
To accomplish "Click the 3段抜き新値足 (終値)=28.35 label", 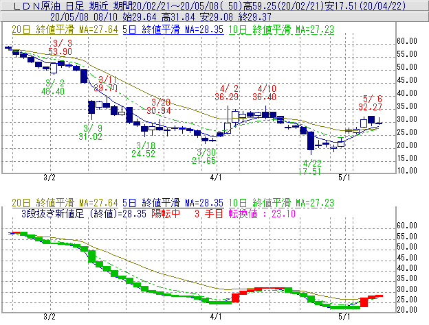I will [84, 214].
